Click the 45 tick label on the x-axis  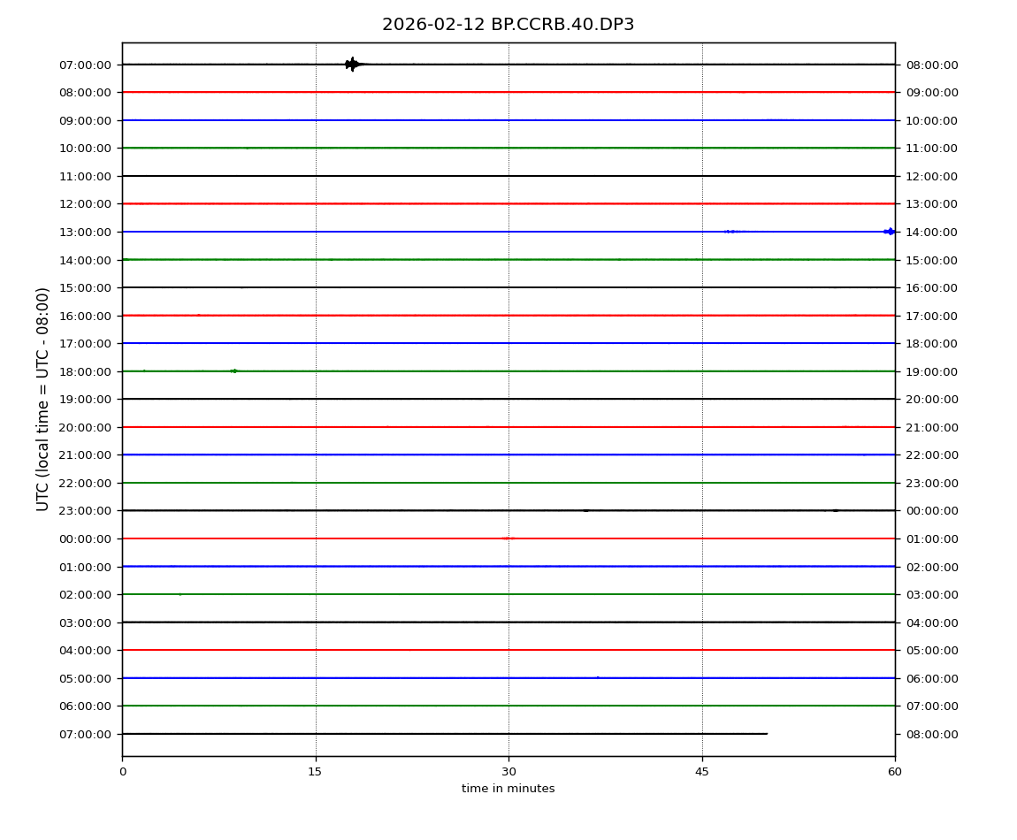click(702, 772)
